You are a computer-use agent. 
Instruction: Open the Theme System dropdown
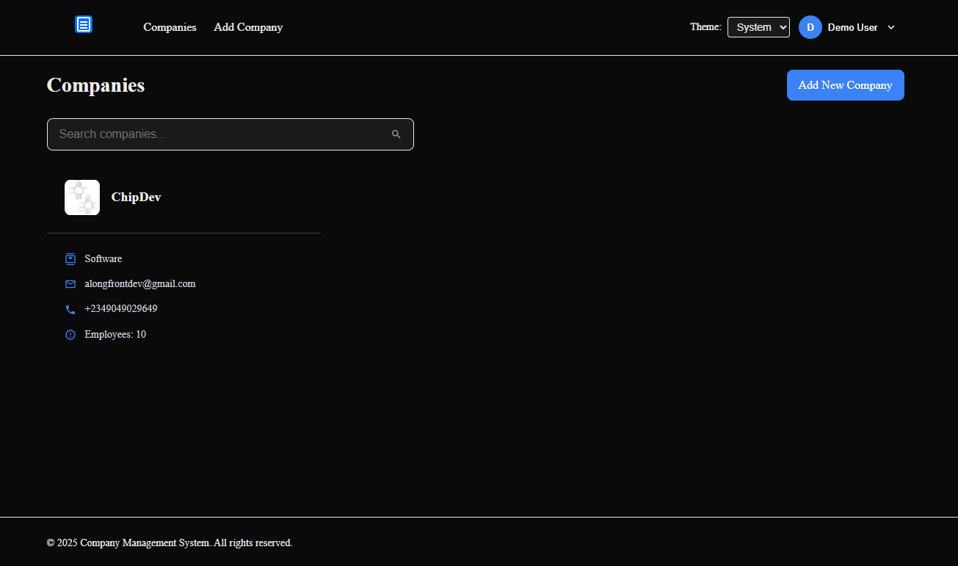click(758, 27)
